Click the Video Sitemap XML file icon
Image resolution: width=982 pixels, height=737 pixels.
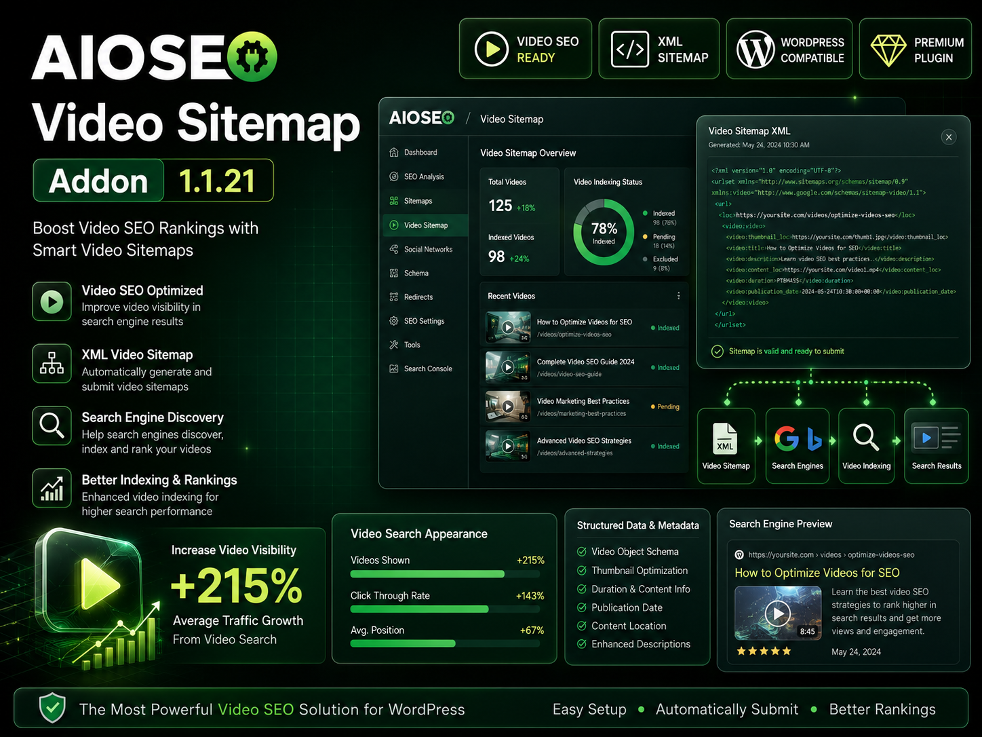pyautogui.click(x=726, y=438)
